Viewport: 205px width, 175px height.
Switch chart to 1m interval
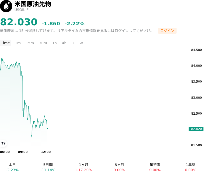click(x=18, y=43)
